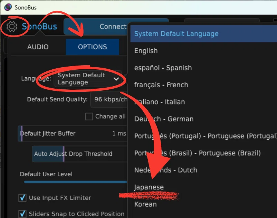Open settings via the gear icon
Image resolution: width=277 pixels, height=218 pixels.
pyautogui.click(x=12, y=27)
